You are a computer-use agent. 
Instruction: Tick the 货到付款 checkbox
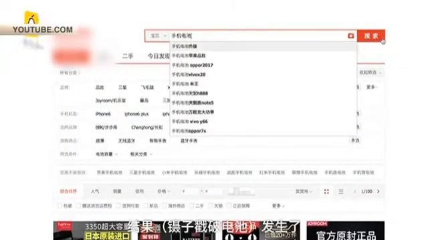(118, 206)
